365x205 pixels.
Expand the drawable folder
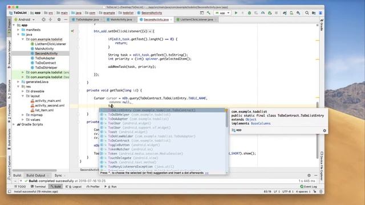pos(23,91)
